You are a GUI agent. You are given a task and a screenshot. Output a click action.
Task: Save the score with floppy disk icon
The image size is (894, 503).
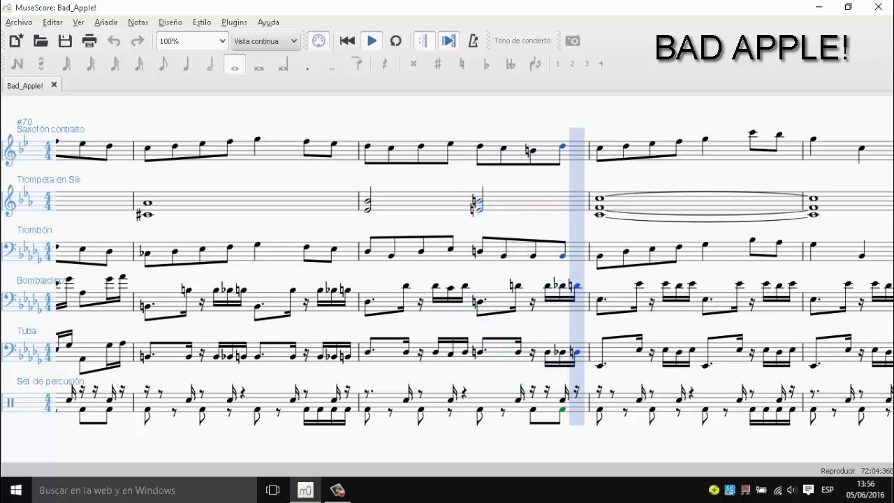coord(65,41)
